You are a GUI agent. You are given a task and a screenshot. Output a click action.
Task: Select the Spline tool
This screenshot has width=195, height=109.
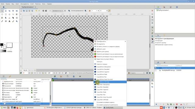tap(2, 18)
